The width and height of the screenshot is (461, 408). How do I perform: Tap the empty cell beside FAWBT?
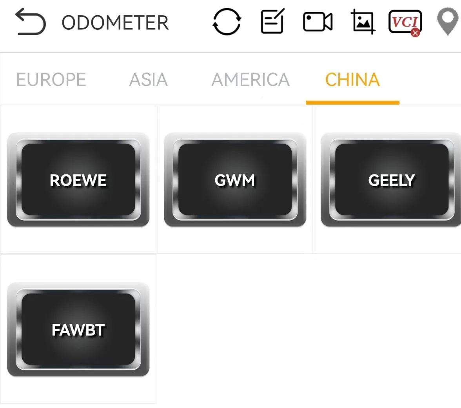[x=235, y=329]
